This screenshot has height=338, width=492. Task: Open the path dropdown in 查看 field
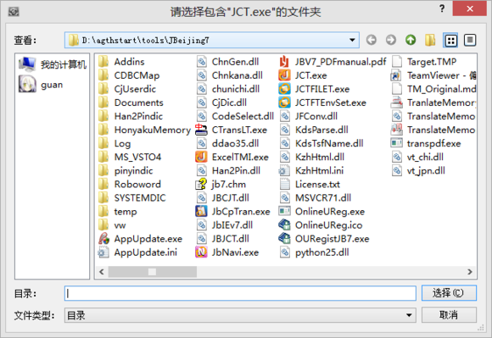point(352,40)
